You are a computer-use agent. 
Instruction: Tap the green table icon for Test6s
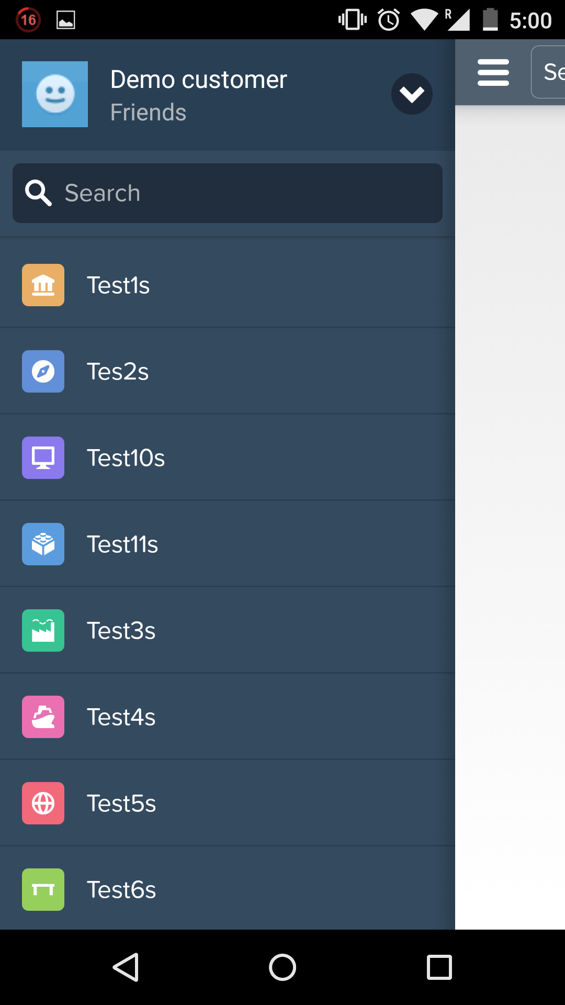coord(43,890)
